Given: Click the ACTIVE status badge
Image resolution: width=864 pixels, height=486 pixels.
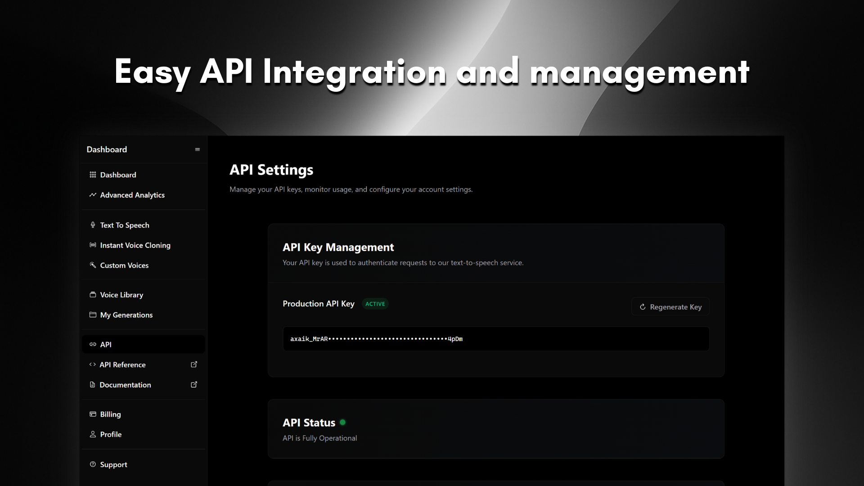Looking at the screenshot, I should [375, 304].
